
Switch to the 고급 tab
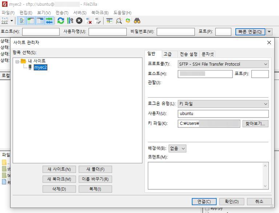click(167, 54)
